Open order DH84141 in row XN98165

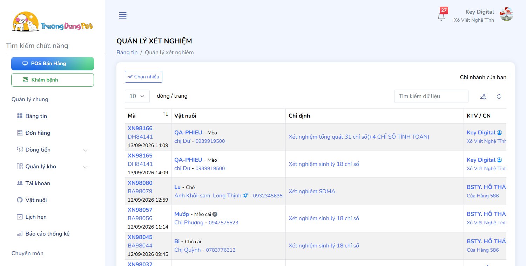click(x=140, y=164)
